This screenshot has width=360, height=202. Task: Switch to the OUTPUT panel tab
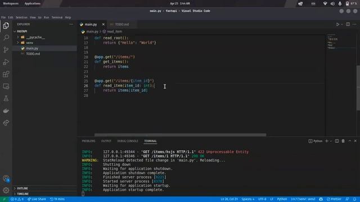[106, 141]
